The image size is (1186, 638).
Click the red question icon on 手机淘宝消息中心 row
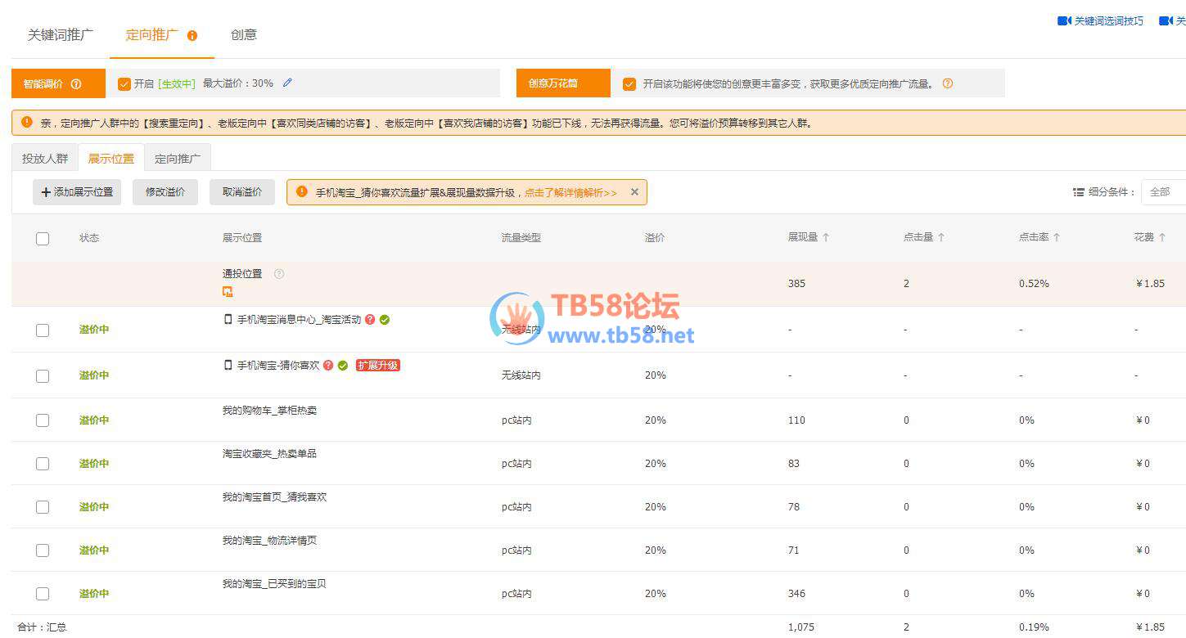370,320
